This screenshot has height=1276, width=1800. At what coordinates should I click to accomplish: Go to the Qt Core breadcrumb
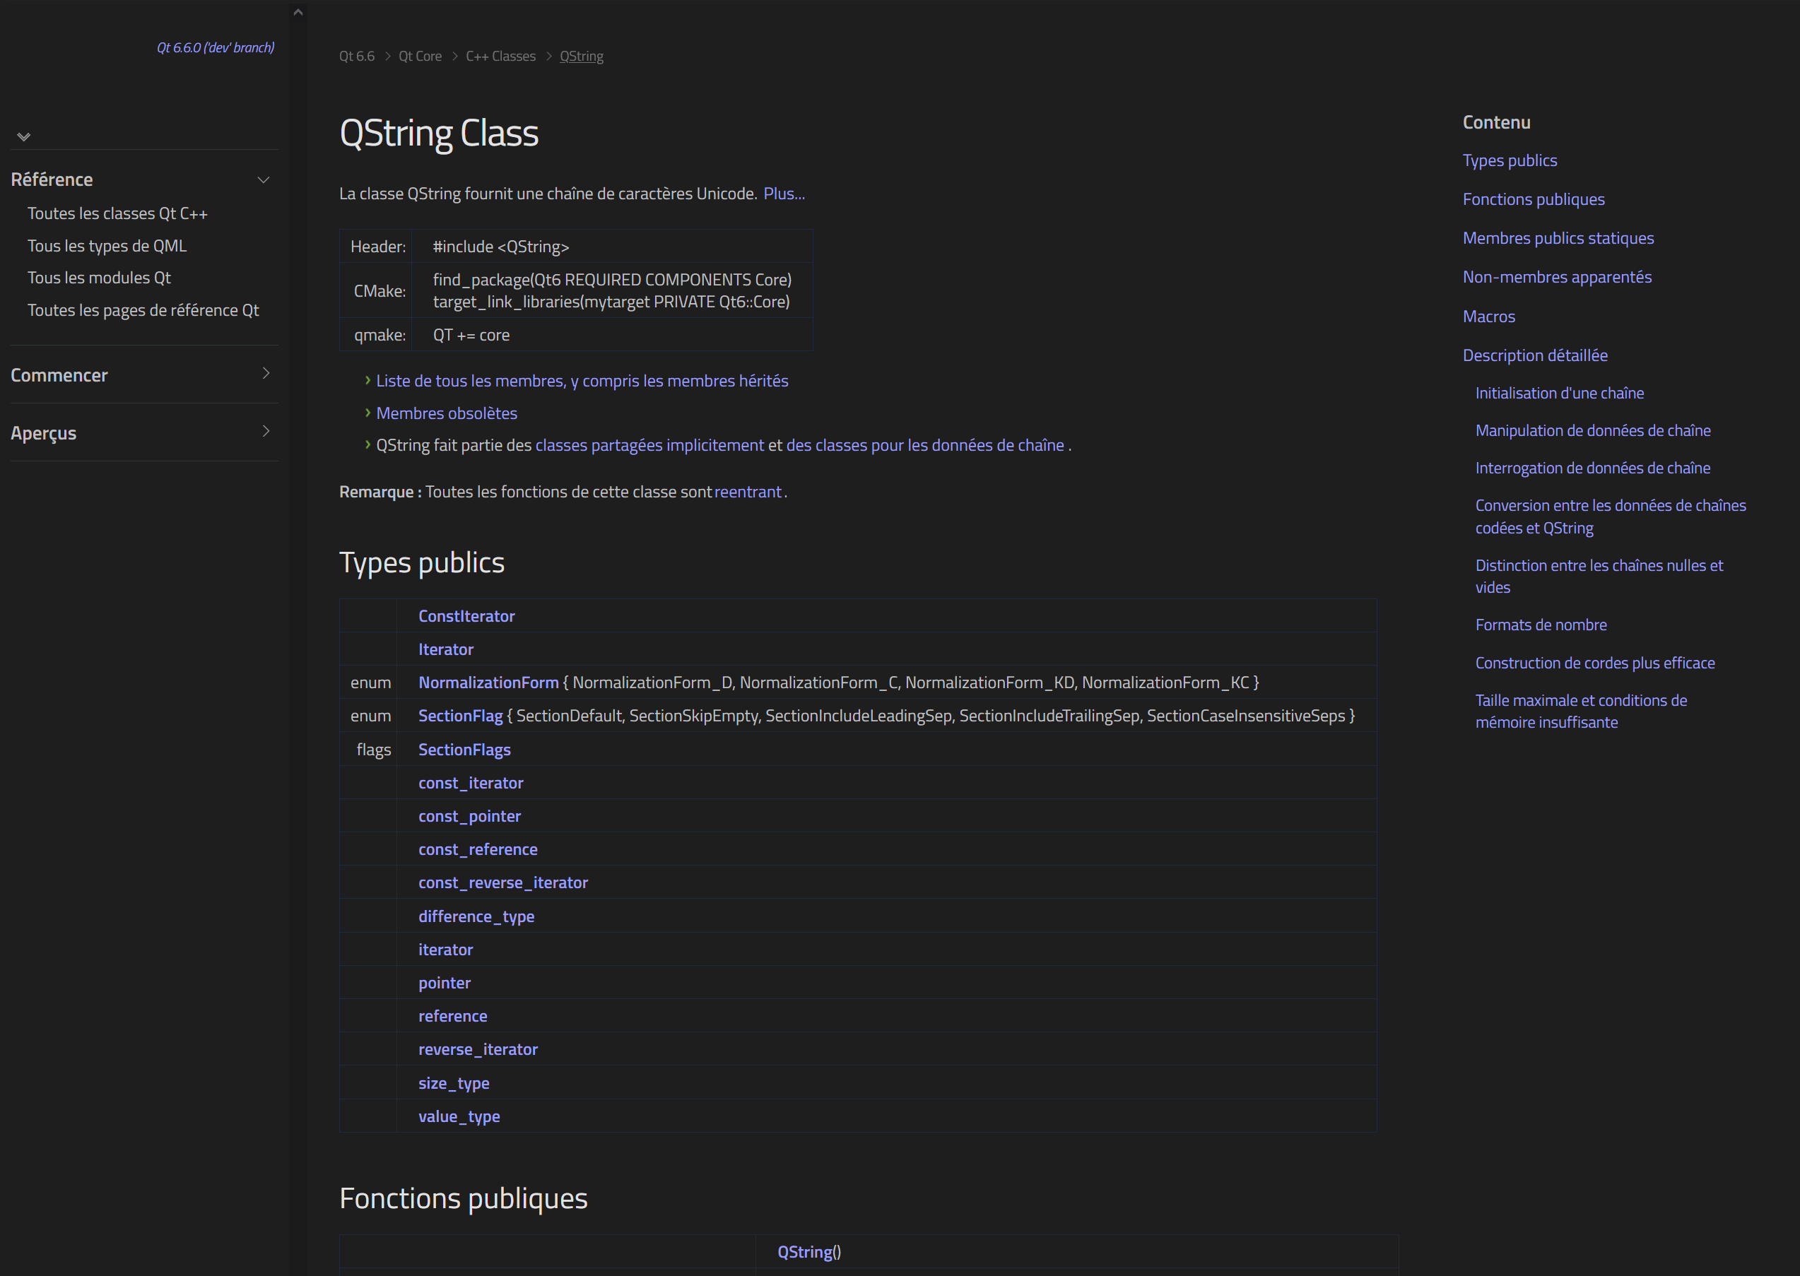pos(420,57)
